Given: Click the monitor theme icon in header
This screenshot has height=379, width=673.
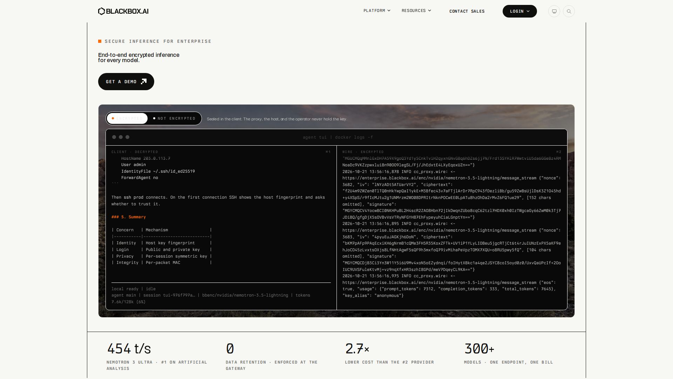Looking at the screenshot, I should (x=554, y=11).
